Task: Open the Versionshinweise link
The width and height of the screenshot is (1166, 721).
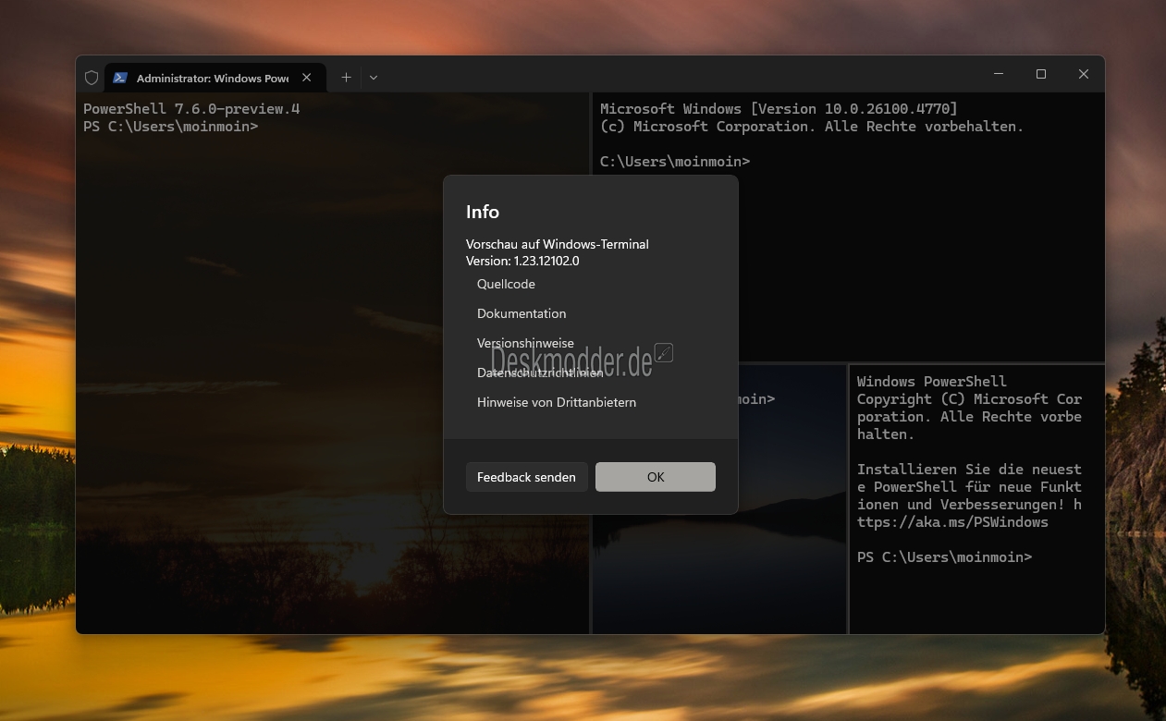Action: [x=525, y=343]
